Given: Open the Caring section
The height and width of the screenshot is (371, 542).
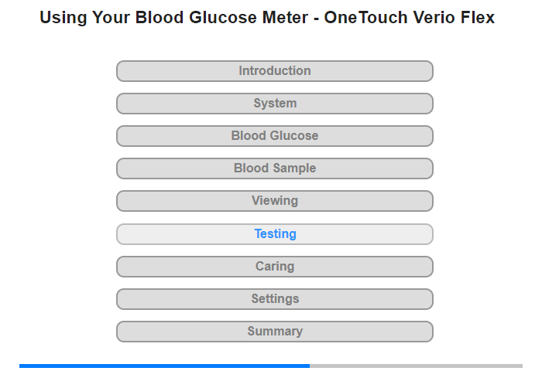Looking at the screenshot, I should 274,267.
